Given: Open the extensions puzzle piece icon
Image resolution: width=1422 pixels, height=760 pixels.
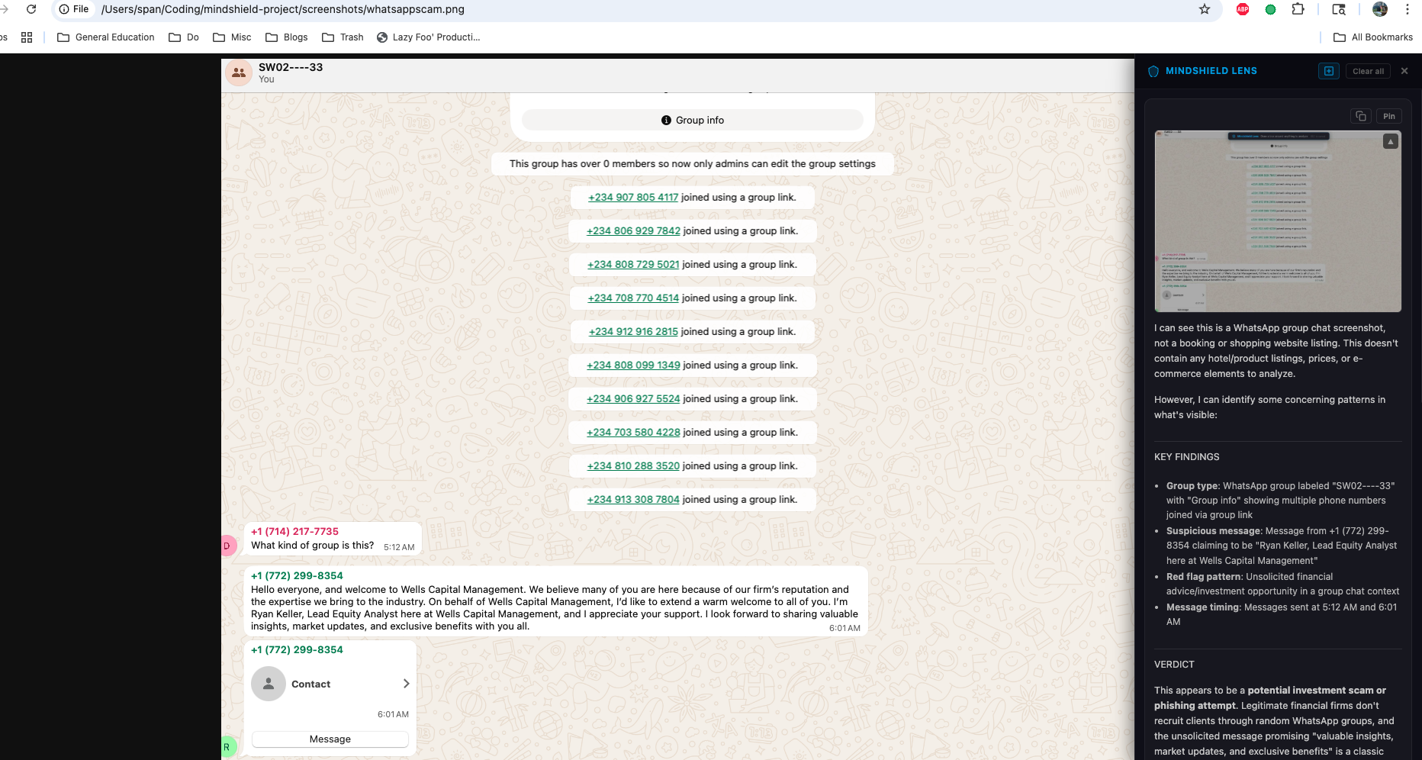Looking at the screenshot, I should point(1297,9).
